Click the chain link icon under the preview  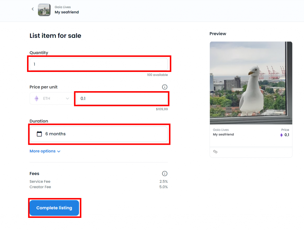click(215, 152)
